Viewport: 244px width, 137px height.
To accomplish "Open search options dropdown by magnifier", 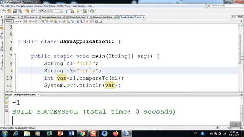I will point(209,6).
